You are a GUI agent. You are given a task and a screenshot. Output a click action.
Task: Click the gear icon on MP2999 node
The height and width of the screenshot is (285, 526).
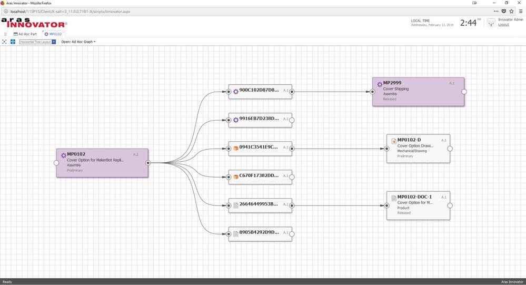click(x=379, y=84)
